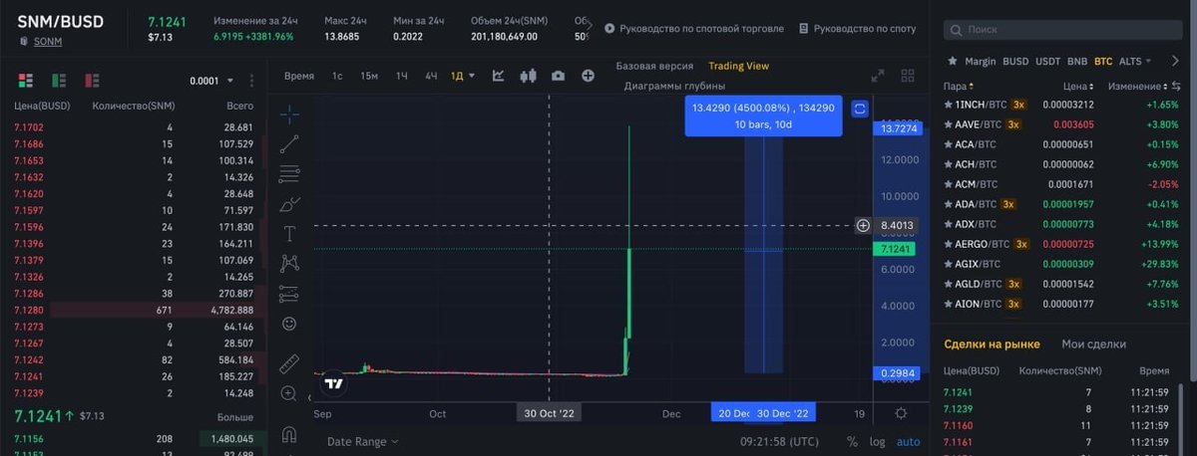Viewport: 1197px width, 456px height.
Task: Open Диаграммы глубины tab
Action: [x=674, y=86]
